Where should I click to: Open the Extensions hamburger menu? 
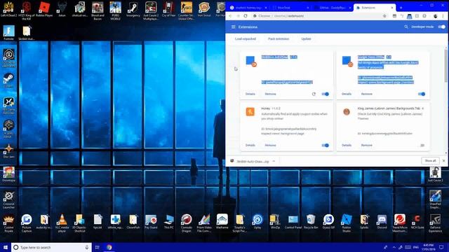(x=234, y=27)
